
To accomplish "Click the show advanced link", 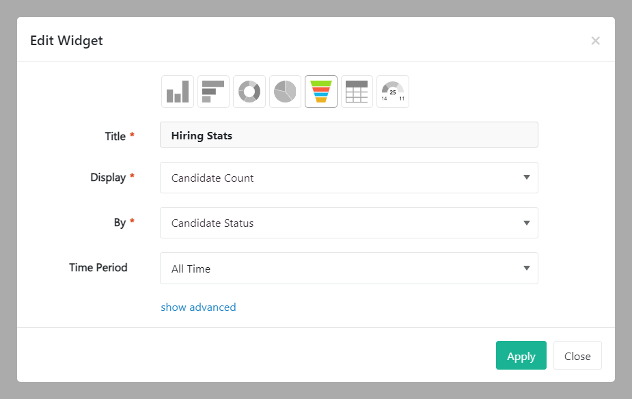I will pyautogui.click(x=198, y=307).
